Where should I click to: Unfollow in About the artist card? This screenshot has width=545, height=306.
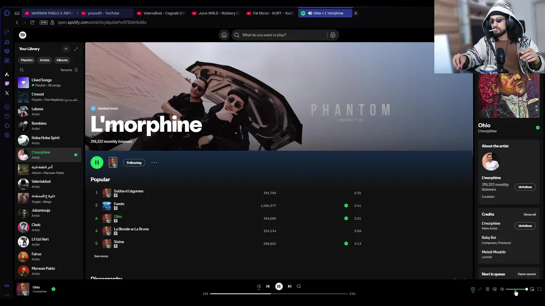pyautogui.click(x=525, y=187)
